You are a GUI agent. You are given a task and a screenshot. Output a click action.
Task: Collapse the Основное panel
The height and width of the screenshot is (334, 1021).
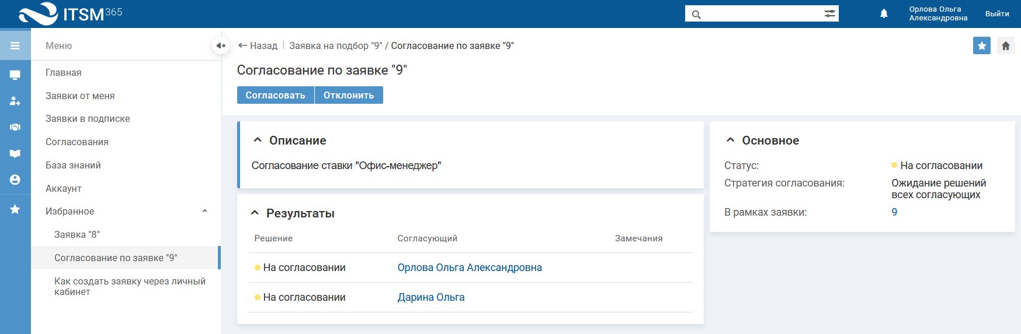pos(730,140)
